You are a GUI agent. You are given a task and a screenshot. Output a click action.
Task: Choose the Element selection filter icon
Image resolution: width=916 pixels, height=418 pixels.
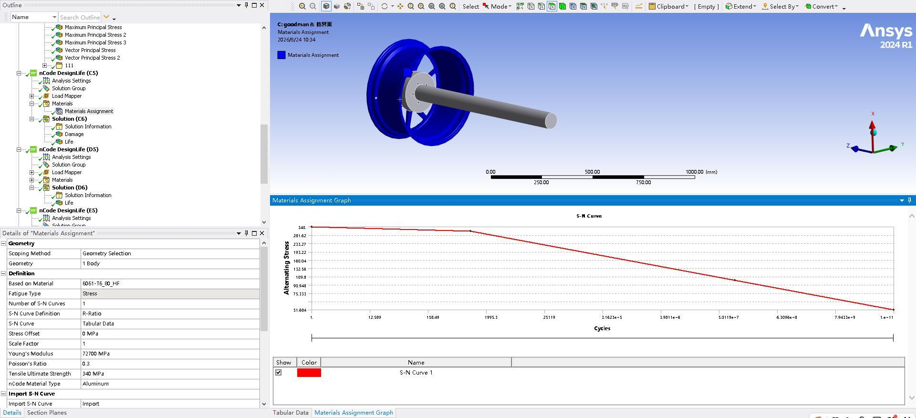(x=594, y=6)
